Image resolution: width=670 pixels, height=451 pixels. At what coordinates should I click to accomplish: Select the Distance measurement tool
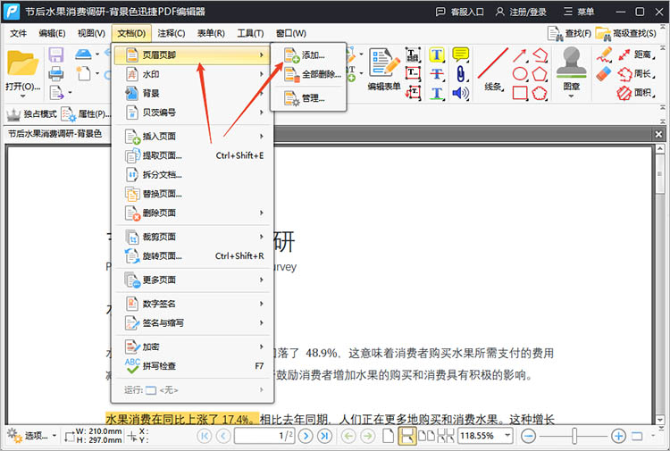[x=636, y=54]
